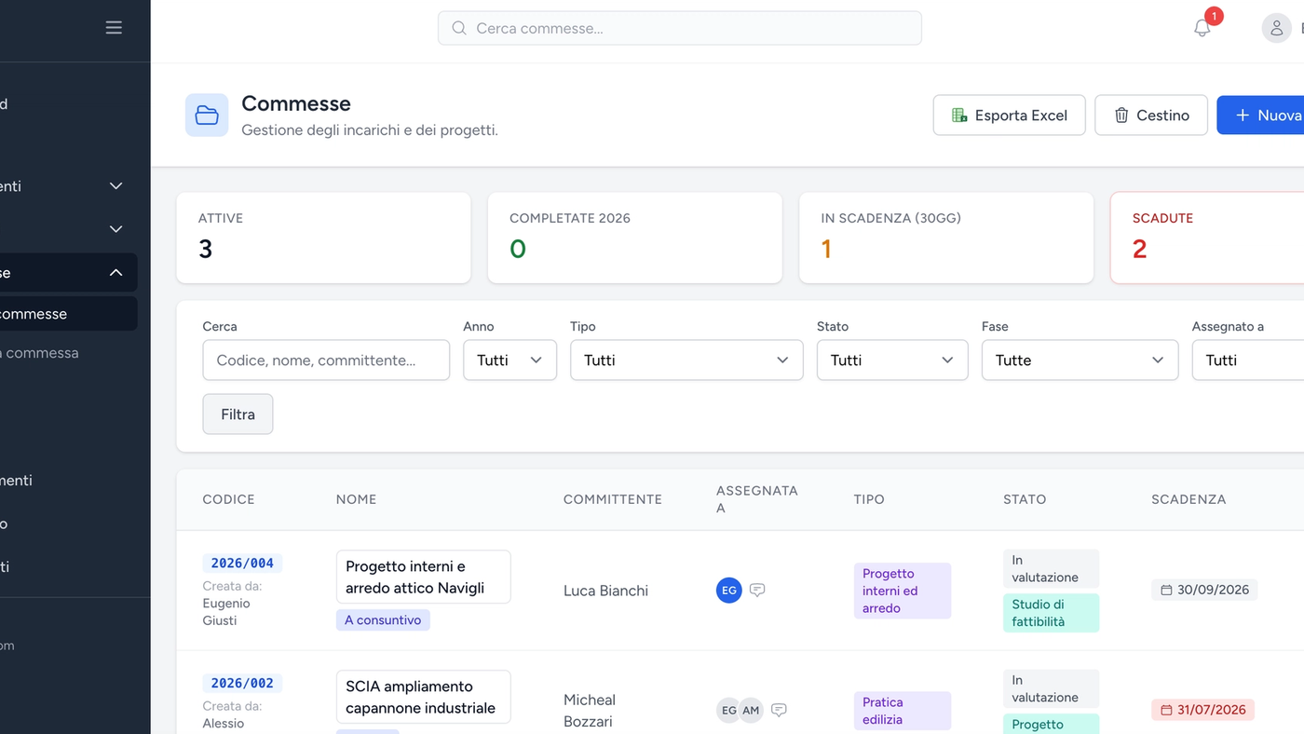1304x734 pixels.
Task: Click the Micheal Bozzari committente cell
Action: [x=590, y=711]
